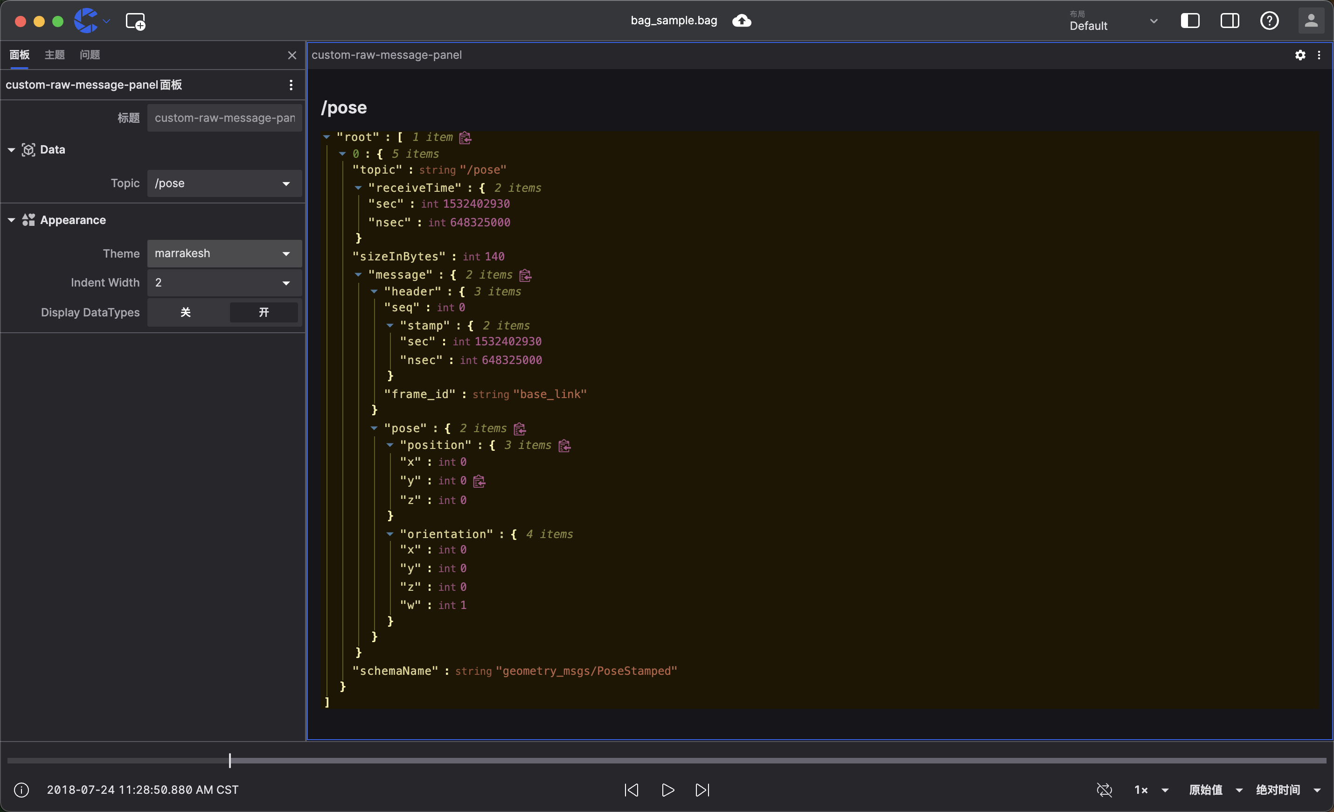Open the Theme marrakesh dropdown

224,253
